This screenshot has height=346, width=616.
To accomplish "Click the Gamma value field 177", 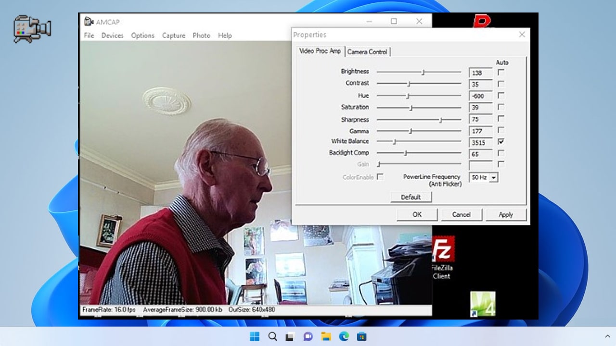I will (x=481, y=131).
